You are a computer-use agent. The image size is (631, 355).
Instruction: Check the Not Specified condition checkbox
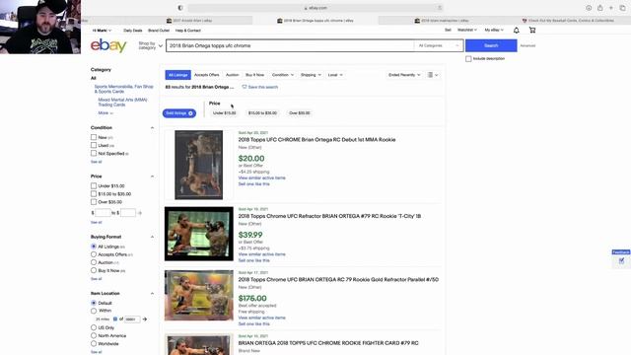pyautogui.click(x=94, y=154)
